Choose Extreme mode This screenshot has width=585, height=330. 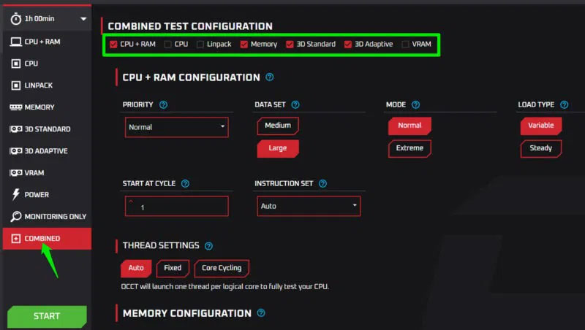click(x=409, y=149)
